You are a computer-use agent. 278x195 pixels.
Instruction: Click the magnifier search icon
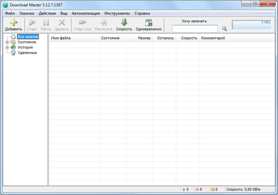click(225, 29)
